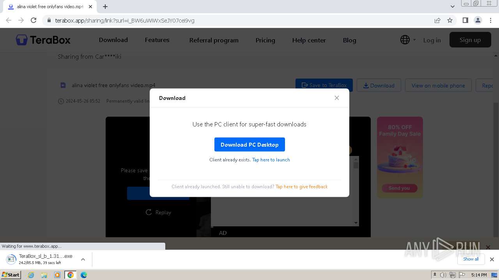
Task: Click the mp4 file icon beside the file name
Action: (63, 85)
